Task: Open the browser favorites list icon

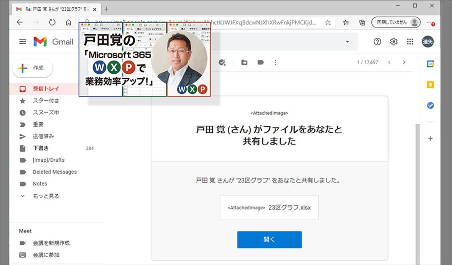Action: (x=346, y=23)
